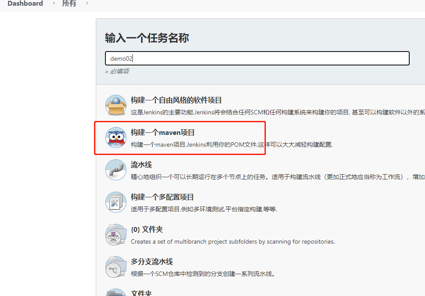Image resolution: width=425 pixels, height=296 pixels.
Task: Click description 适用于多配置项目 text
Action: coord(204,209)
